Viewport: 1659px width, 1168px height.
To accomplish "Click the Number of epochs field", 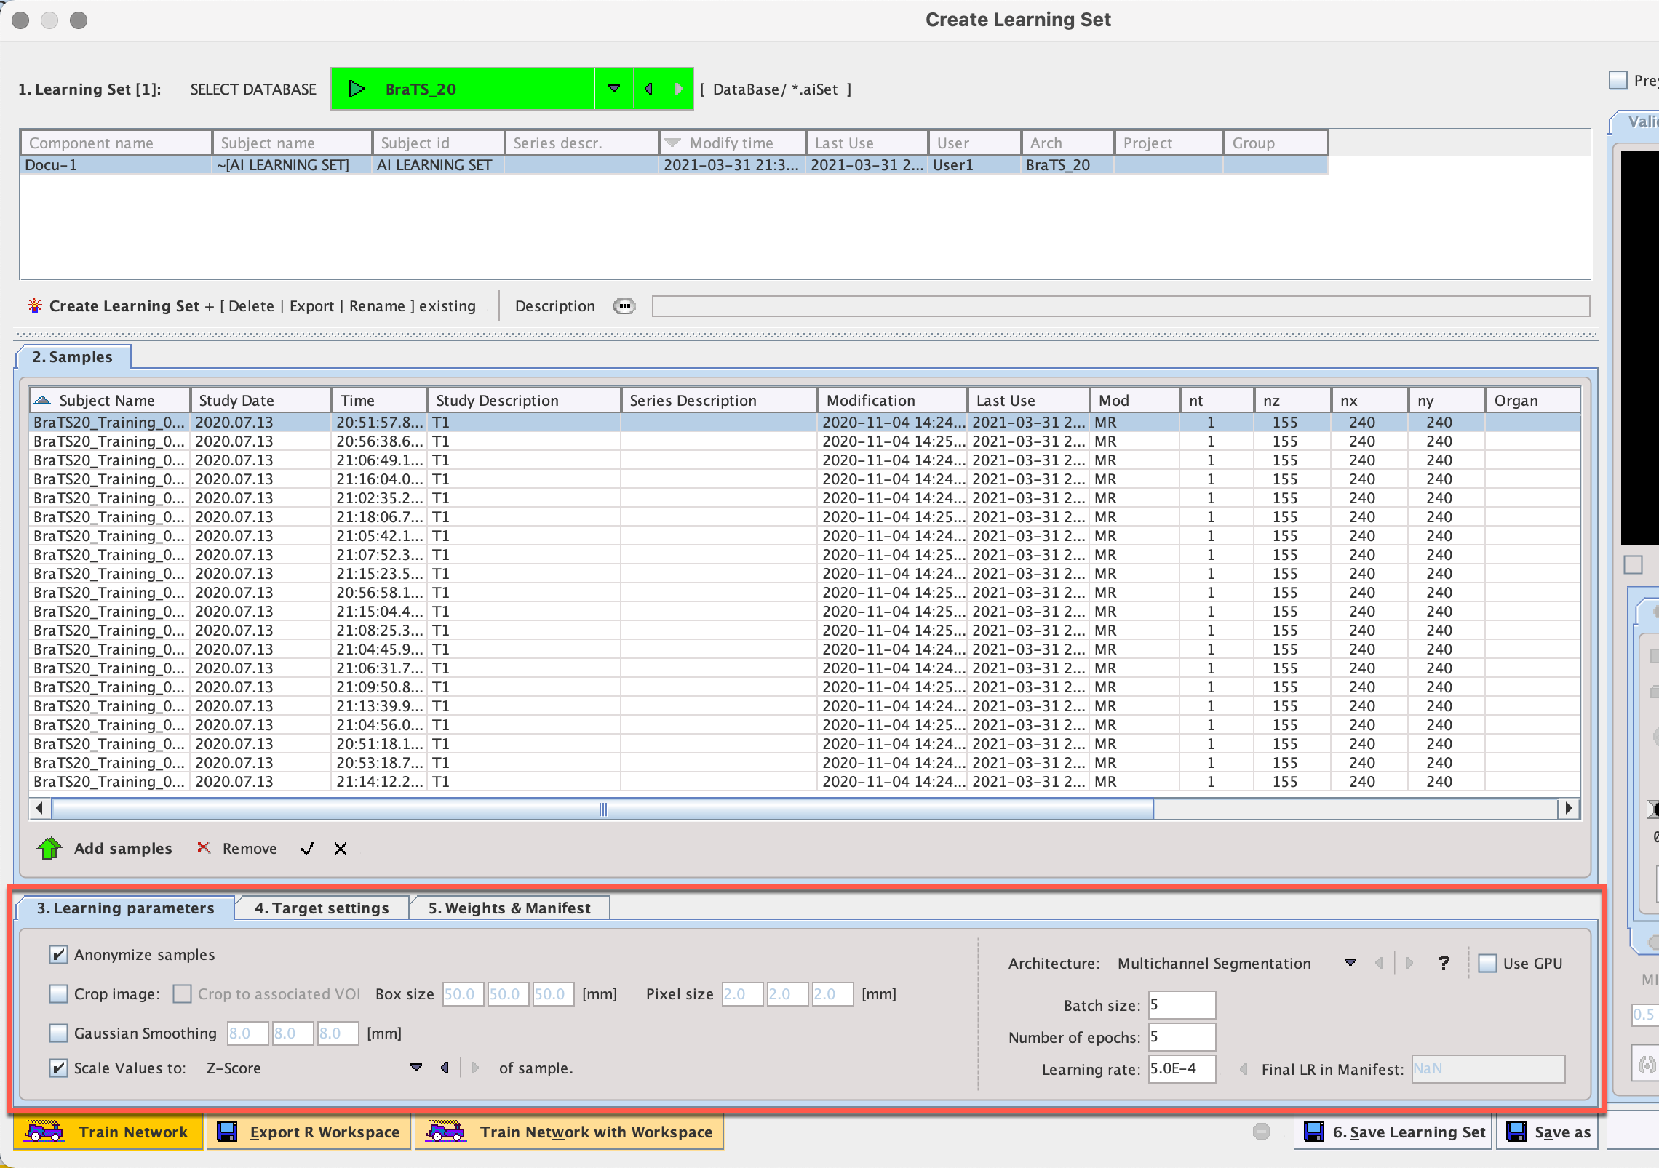I will 1182,1037.
